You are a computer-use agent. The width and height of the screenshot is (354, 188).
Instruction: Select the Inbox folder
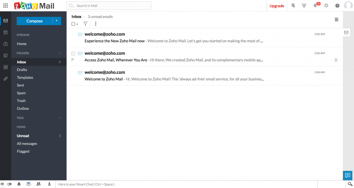[39, 62]
